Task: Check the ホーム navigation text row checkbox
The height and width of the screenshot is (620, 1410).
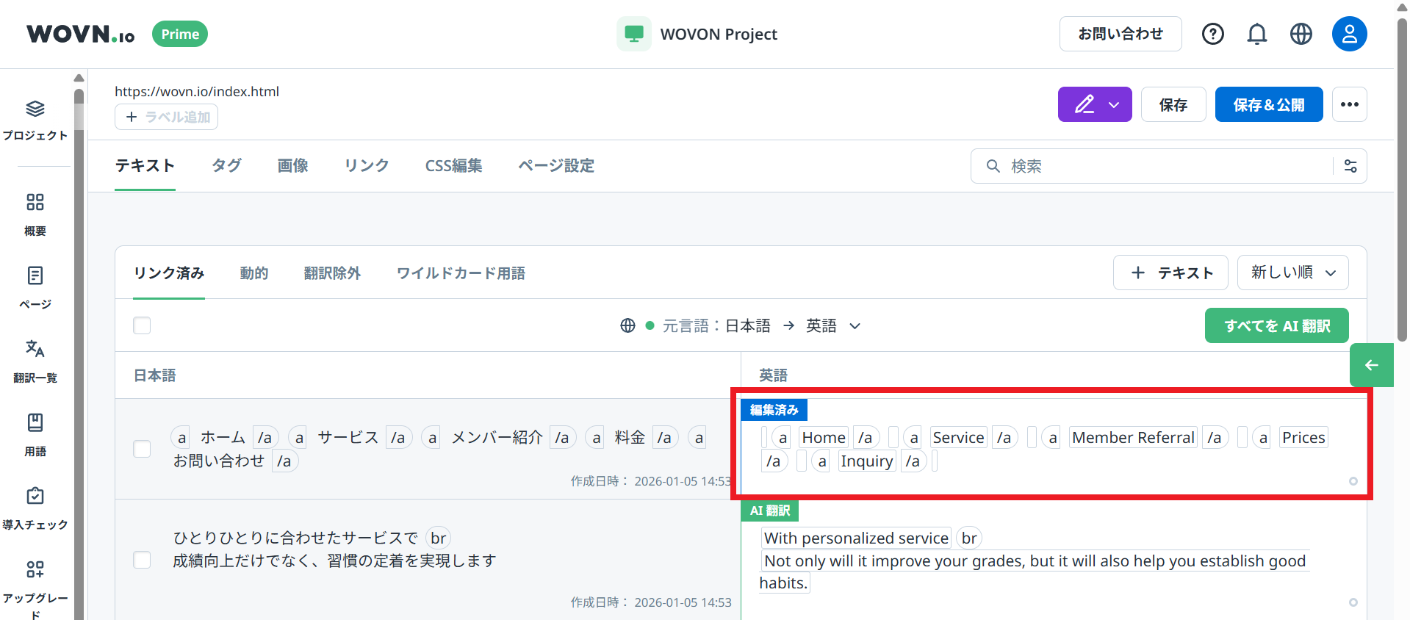Action: pyautogui.click(x=142, y=449)
